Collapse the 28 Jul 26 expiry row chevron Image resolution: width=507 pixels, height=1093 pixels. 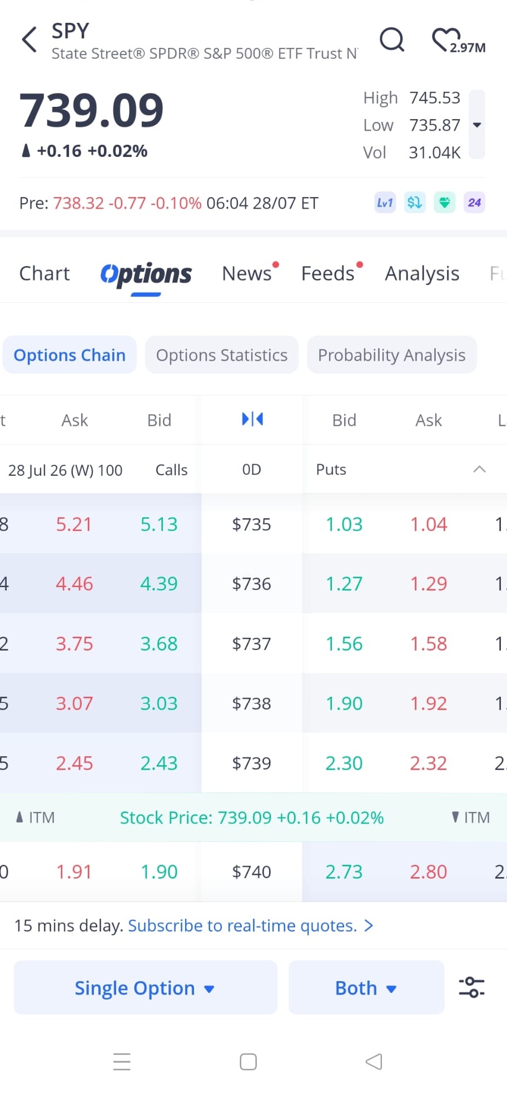point(479,469)
